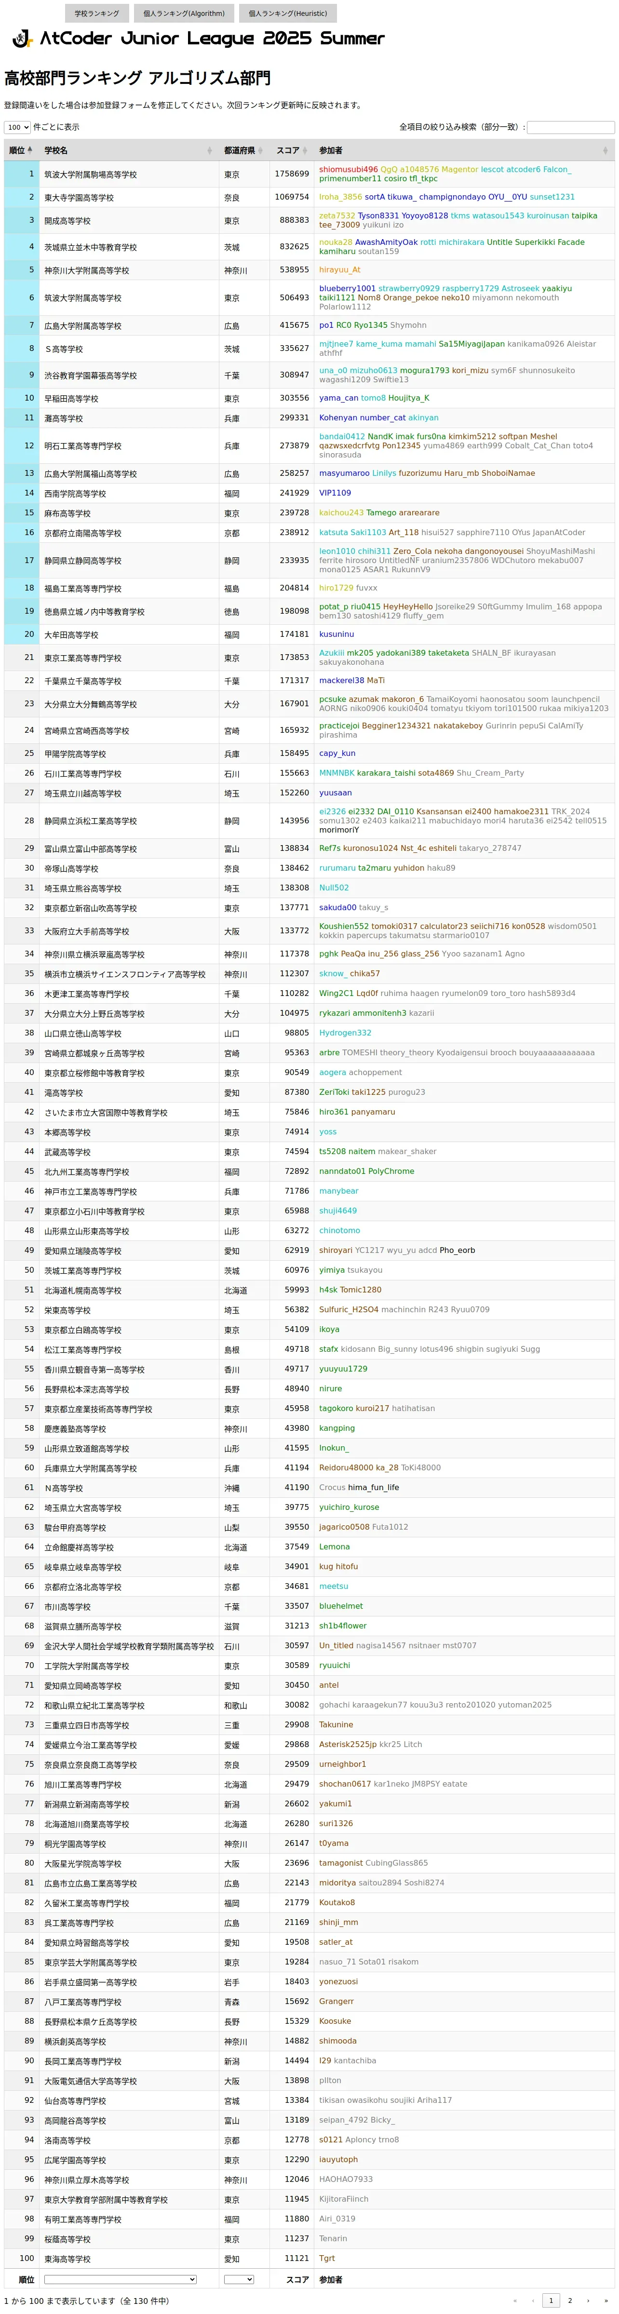Open user kangping's profile link
This screenshot has height=2314, width=619.
click(x=337, y=1428)
